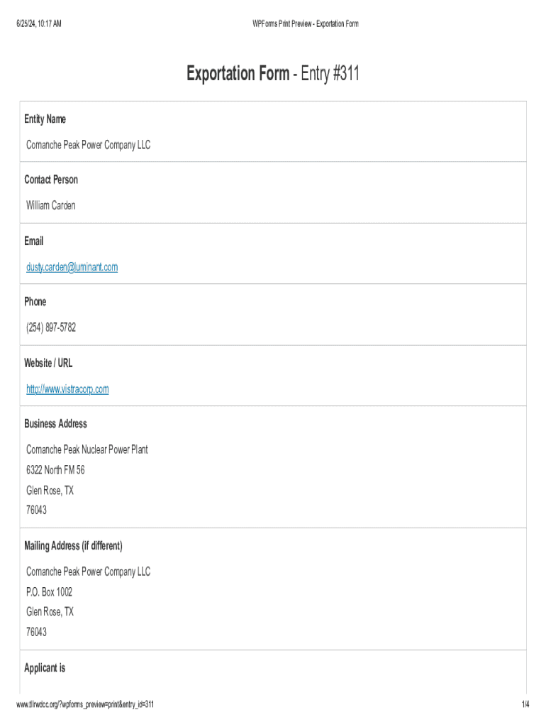Image resolution: width=546 pixels, height=727 pixels.
Task: Select the Phone field label
Action: pos(35,302)
